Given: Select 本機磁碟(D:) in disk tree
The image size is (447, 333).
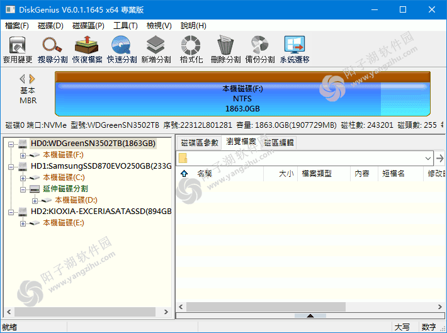Looking at the screenshot, I should pyautogui.click(x=76, y=200).
